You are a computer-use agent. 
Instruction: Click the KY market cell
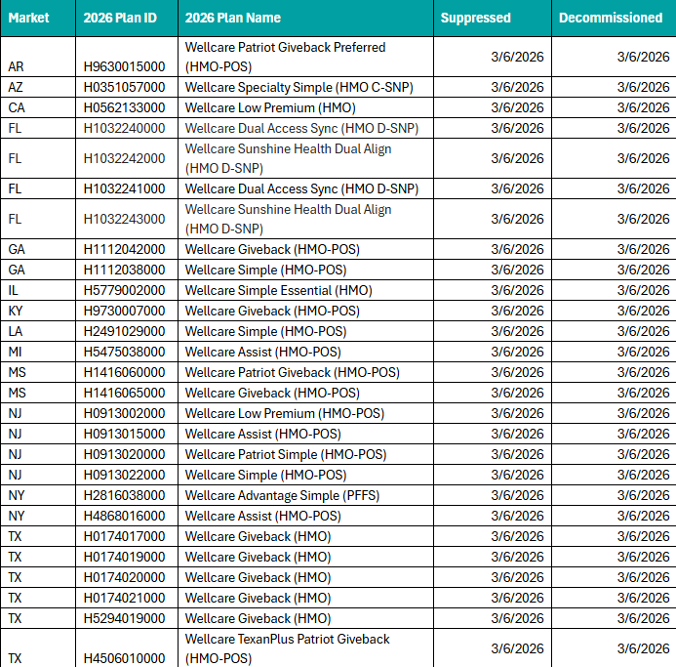pyautogui.click(x=17, y=311)
